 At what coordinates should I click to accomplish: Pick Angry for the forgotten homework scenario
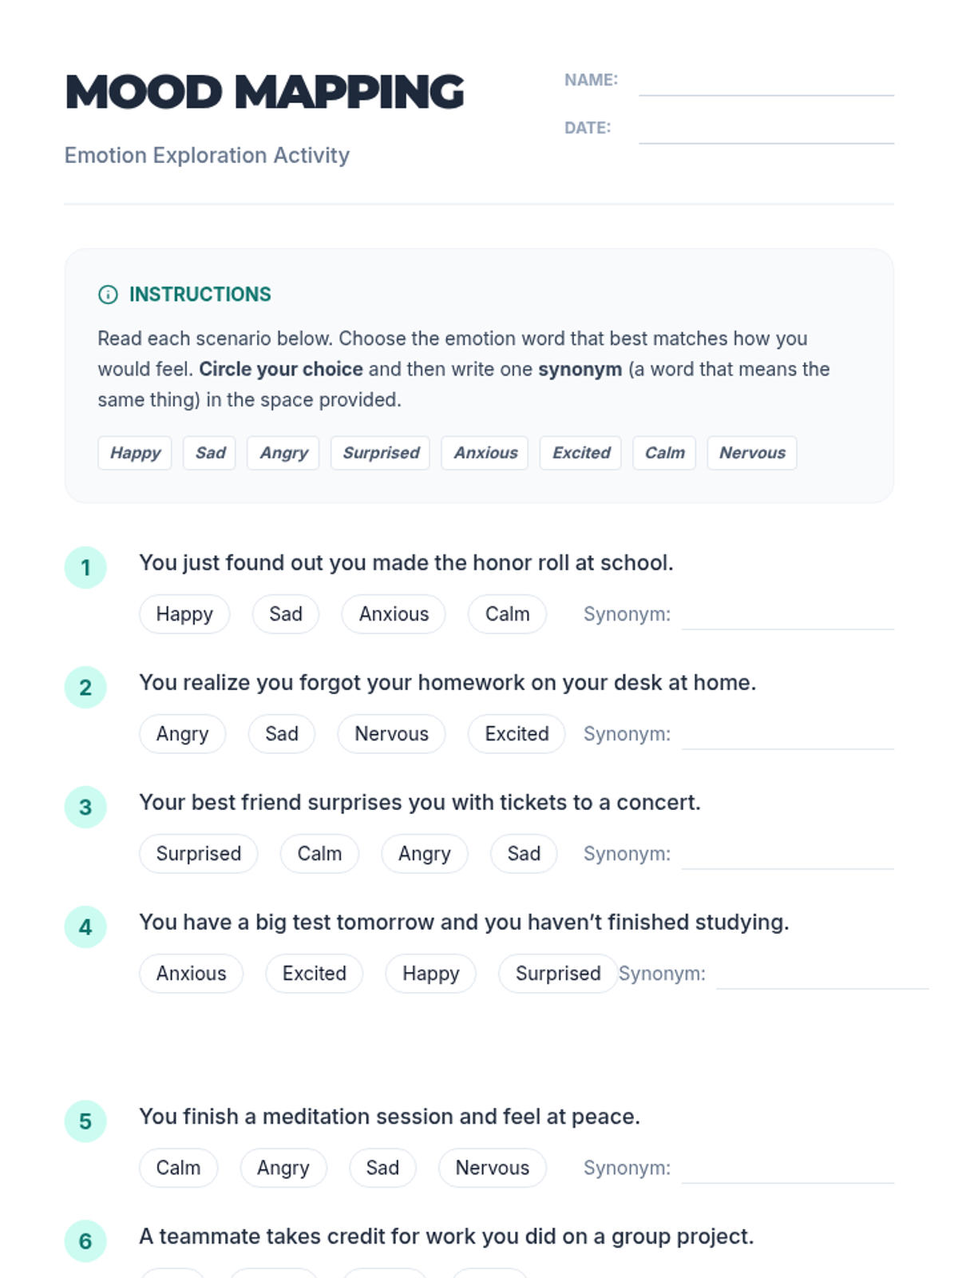tap(182, 734)
